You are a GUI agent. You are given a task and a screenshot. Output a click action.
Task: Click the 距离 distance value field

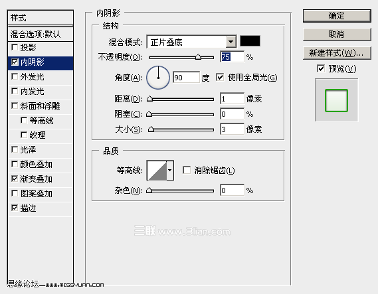tap(232, 99)
